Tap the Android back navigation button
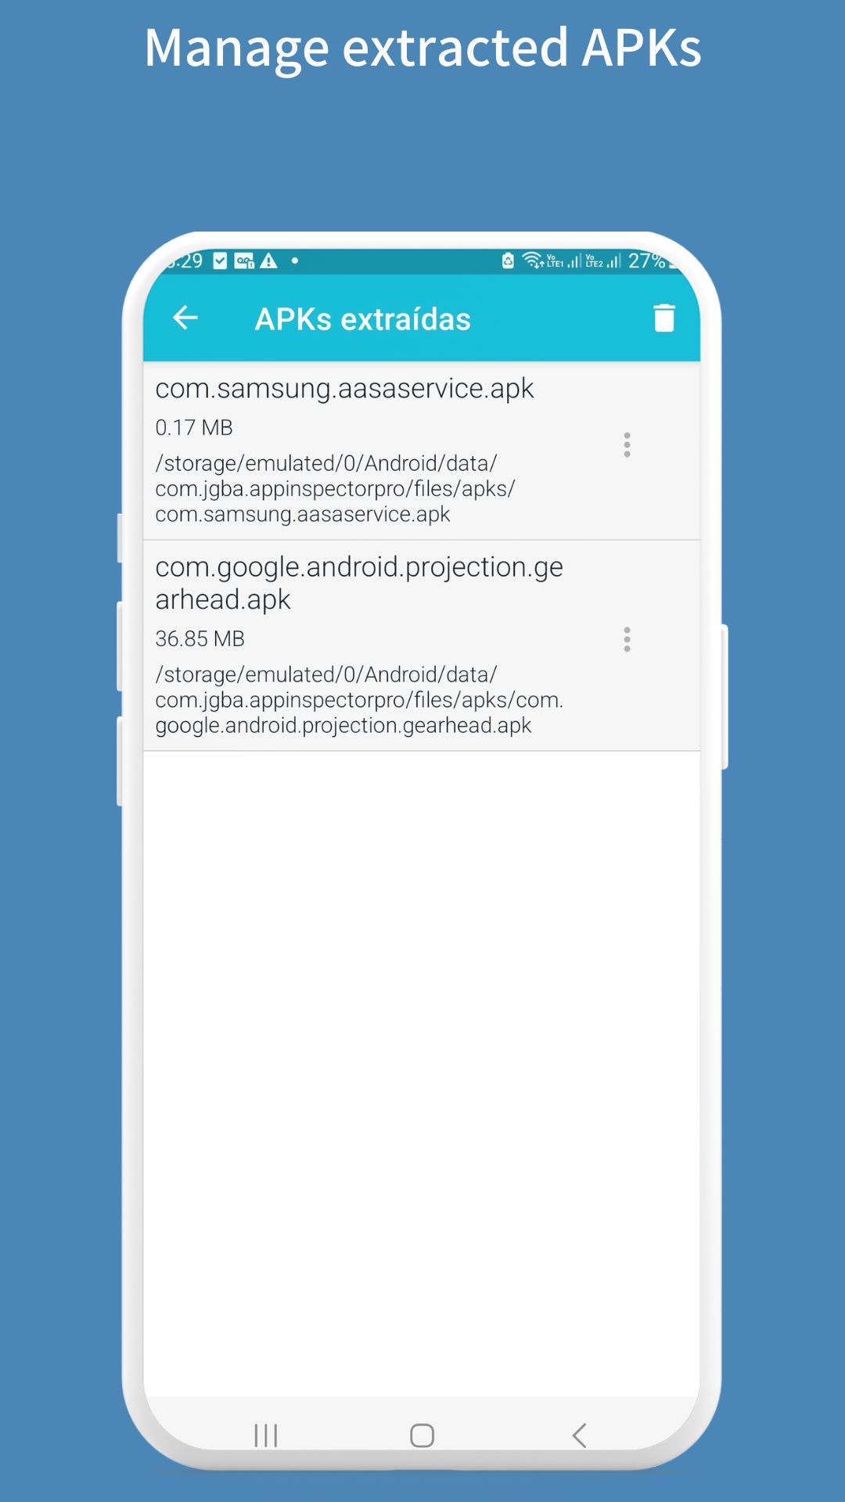The width and height of the screenshot is (845, 1502). tap(579, 1436)
